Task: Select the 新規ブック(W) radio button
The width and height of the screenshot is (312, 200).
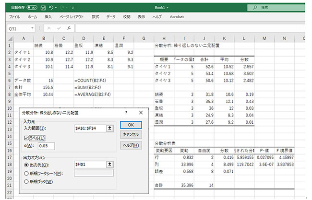Action: click(x=26, y=181)
